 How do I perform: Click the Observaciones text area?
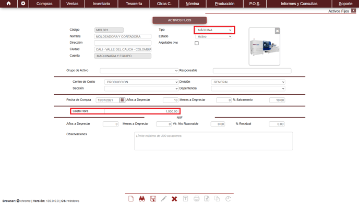(213, 141)
